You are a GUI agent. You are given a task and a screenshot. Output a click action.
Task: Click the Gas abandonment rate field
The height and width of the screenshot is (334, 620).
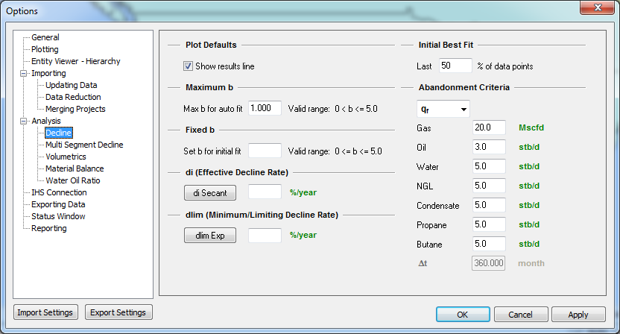(x=489, y=128)
